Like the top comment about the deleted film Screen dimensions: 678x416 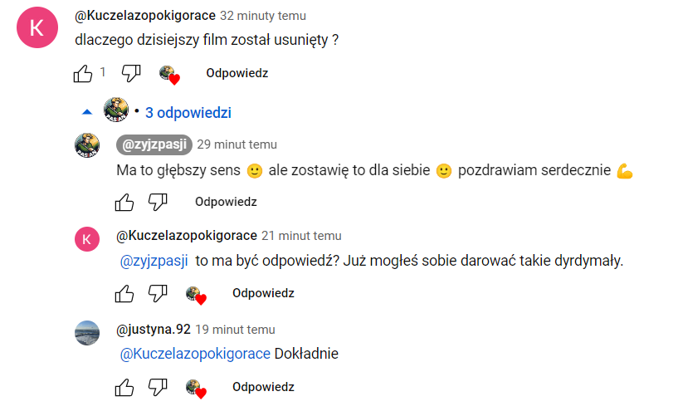(x=83, y=73)
